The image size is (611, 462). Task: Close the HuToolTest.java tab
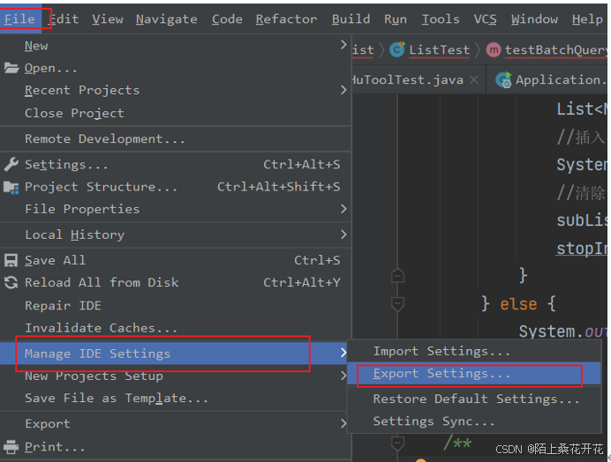(x=474, y=79)
